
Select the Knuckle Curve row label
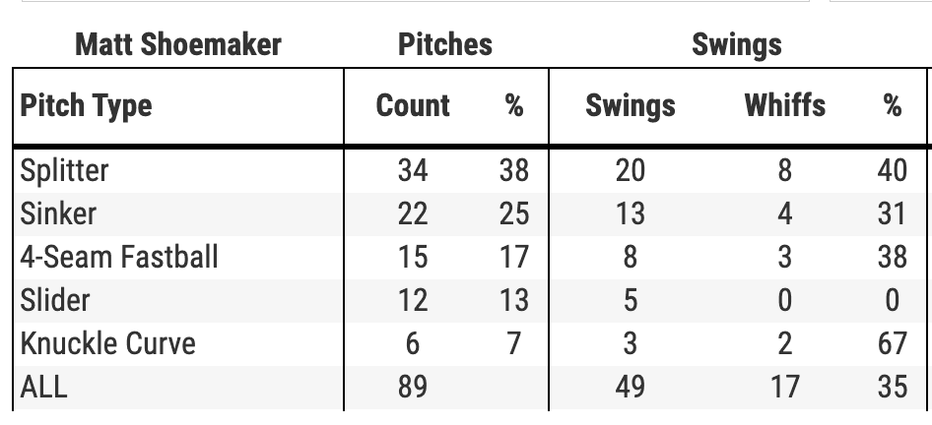(108, 343)
